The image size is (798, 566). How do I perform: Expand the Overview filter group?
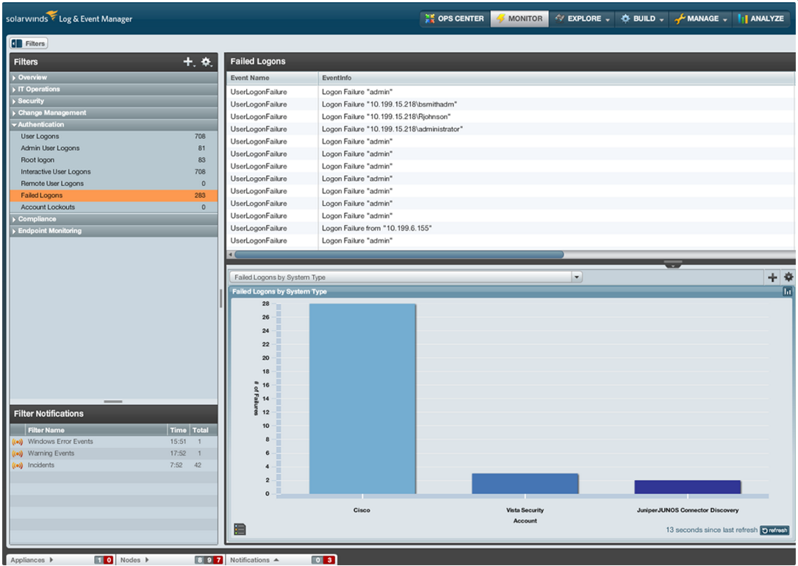pyautogui.click(x=113, y=77)
